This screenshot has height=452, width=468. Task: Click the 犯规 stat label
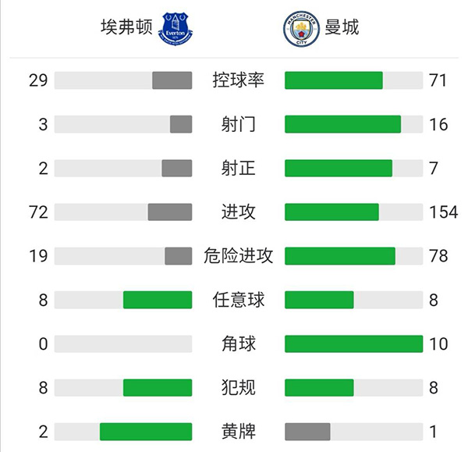(x=239, y=387)
